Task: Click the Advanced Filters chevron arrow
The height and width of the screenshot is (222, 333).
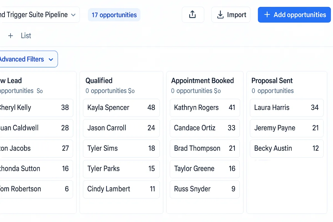Action: [x=51, y=59]
